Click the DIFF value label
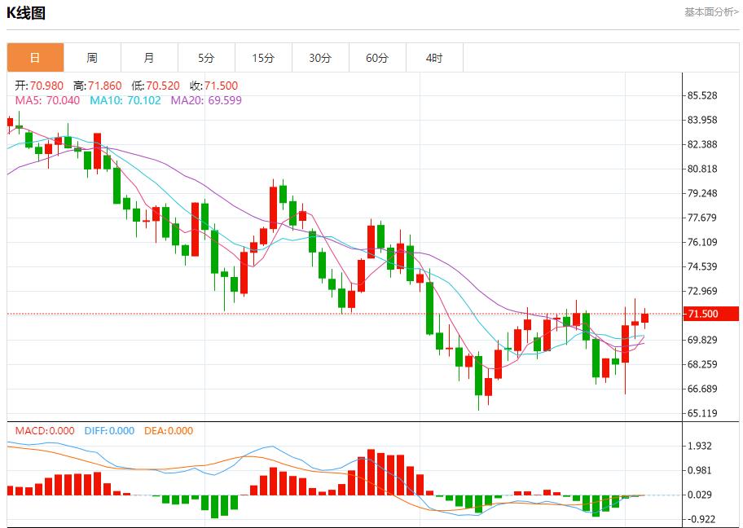Viewport: 743px width, 528px height. coord(109,431)
